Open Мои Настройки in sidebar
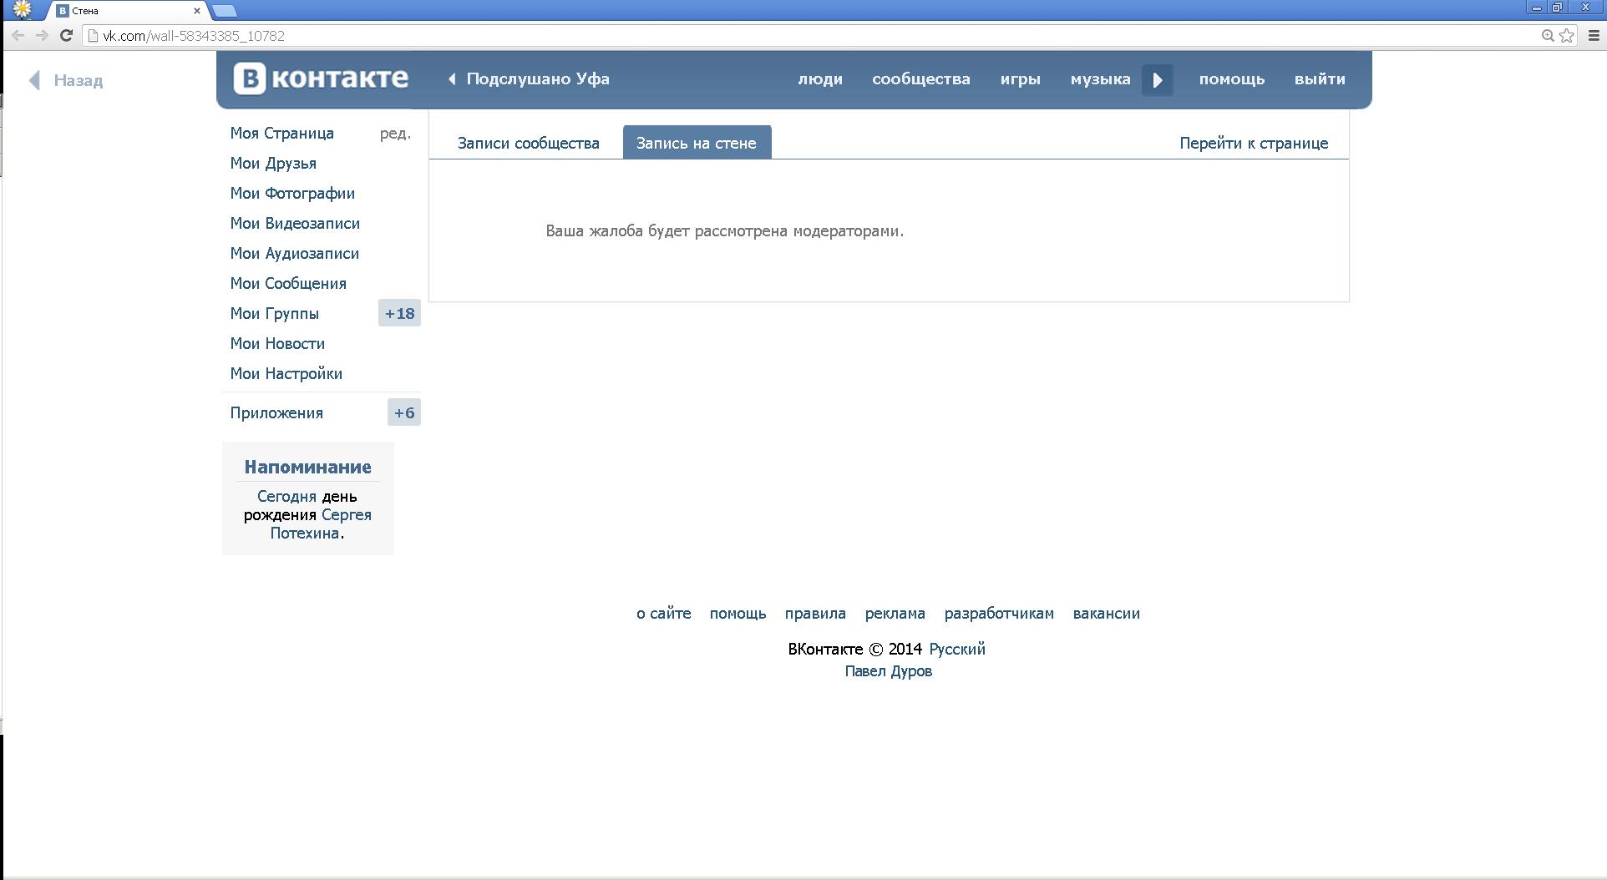This screenshot has height=880, width=1607. (286, 373)
